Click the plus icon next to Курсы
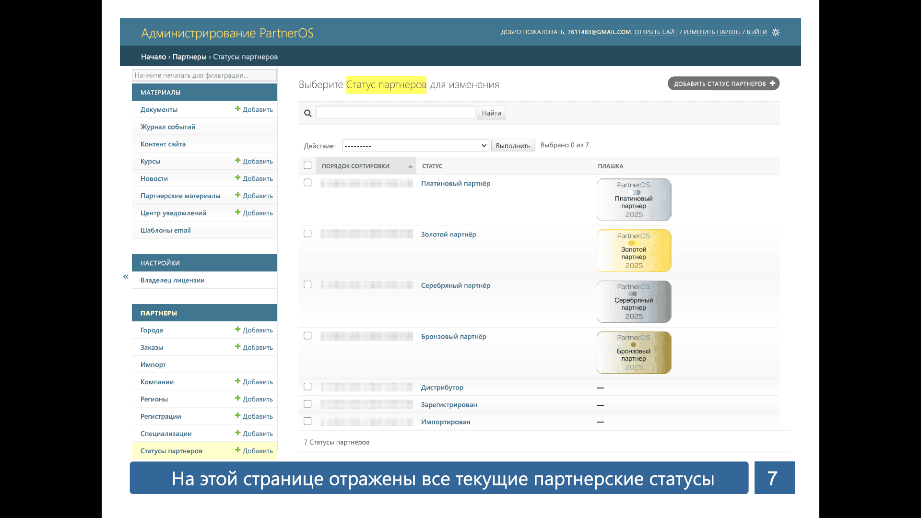921x518 pixels. point(237,161)
